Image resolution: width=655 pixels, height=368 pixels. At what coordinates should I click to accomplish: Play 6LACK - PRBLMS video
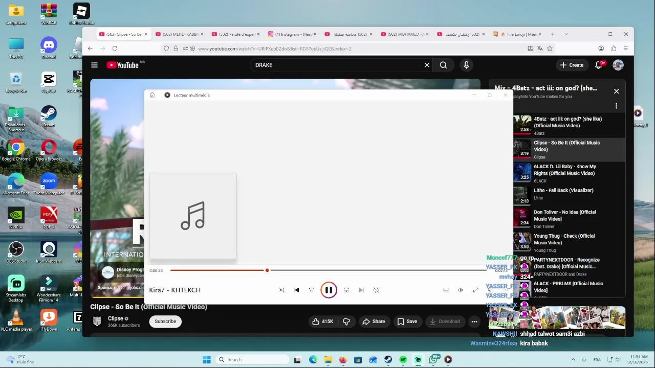pyautogui.click(x=569, y=287)
